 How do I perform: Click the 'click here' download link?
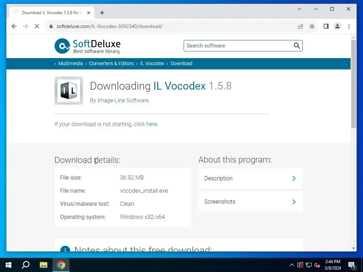point(145,124)
